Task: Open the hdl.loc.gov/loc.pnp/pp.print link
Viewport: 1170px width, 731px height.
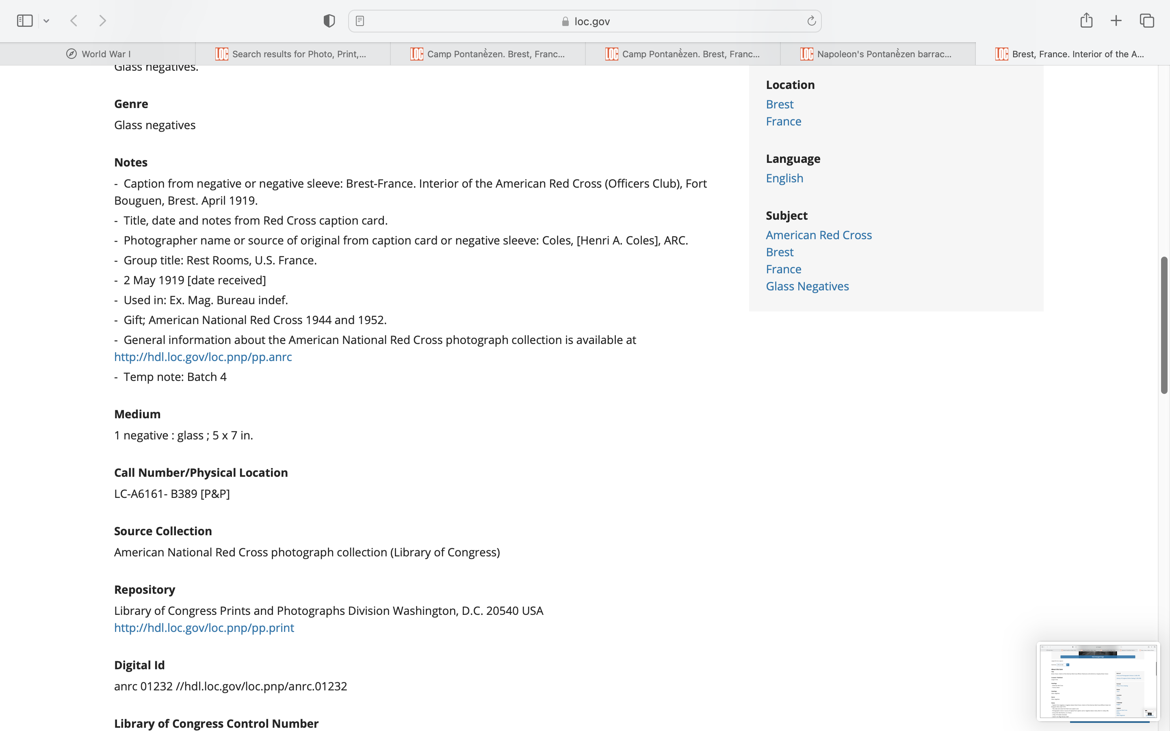Action: (x=204, y=627)
